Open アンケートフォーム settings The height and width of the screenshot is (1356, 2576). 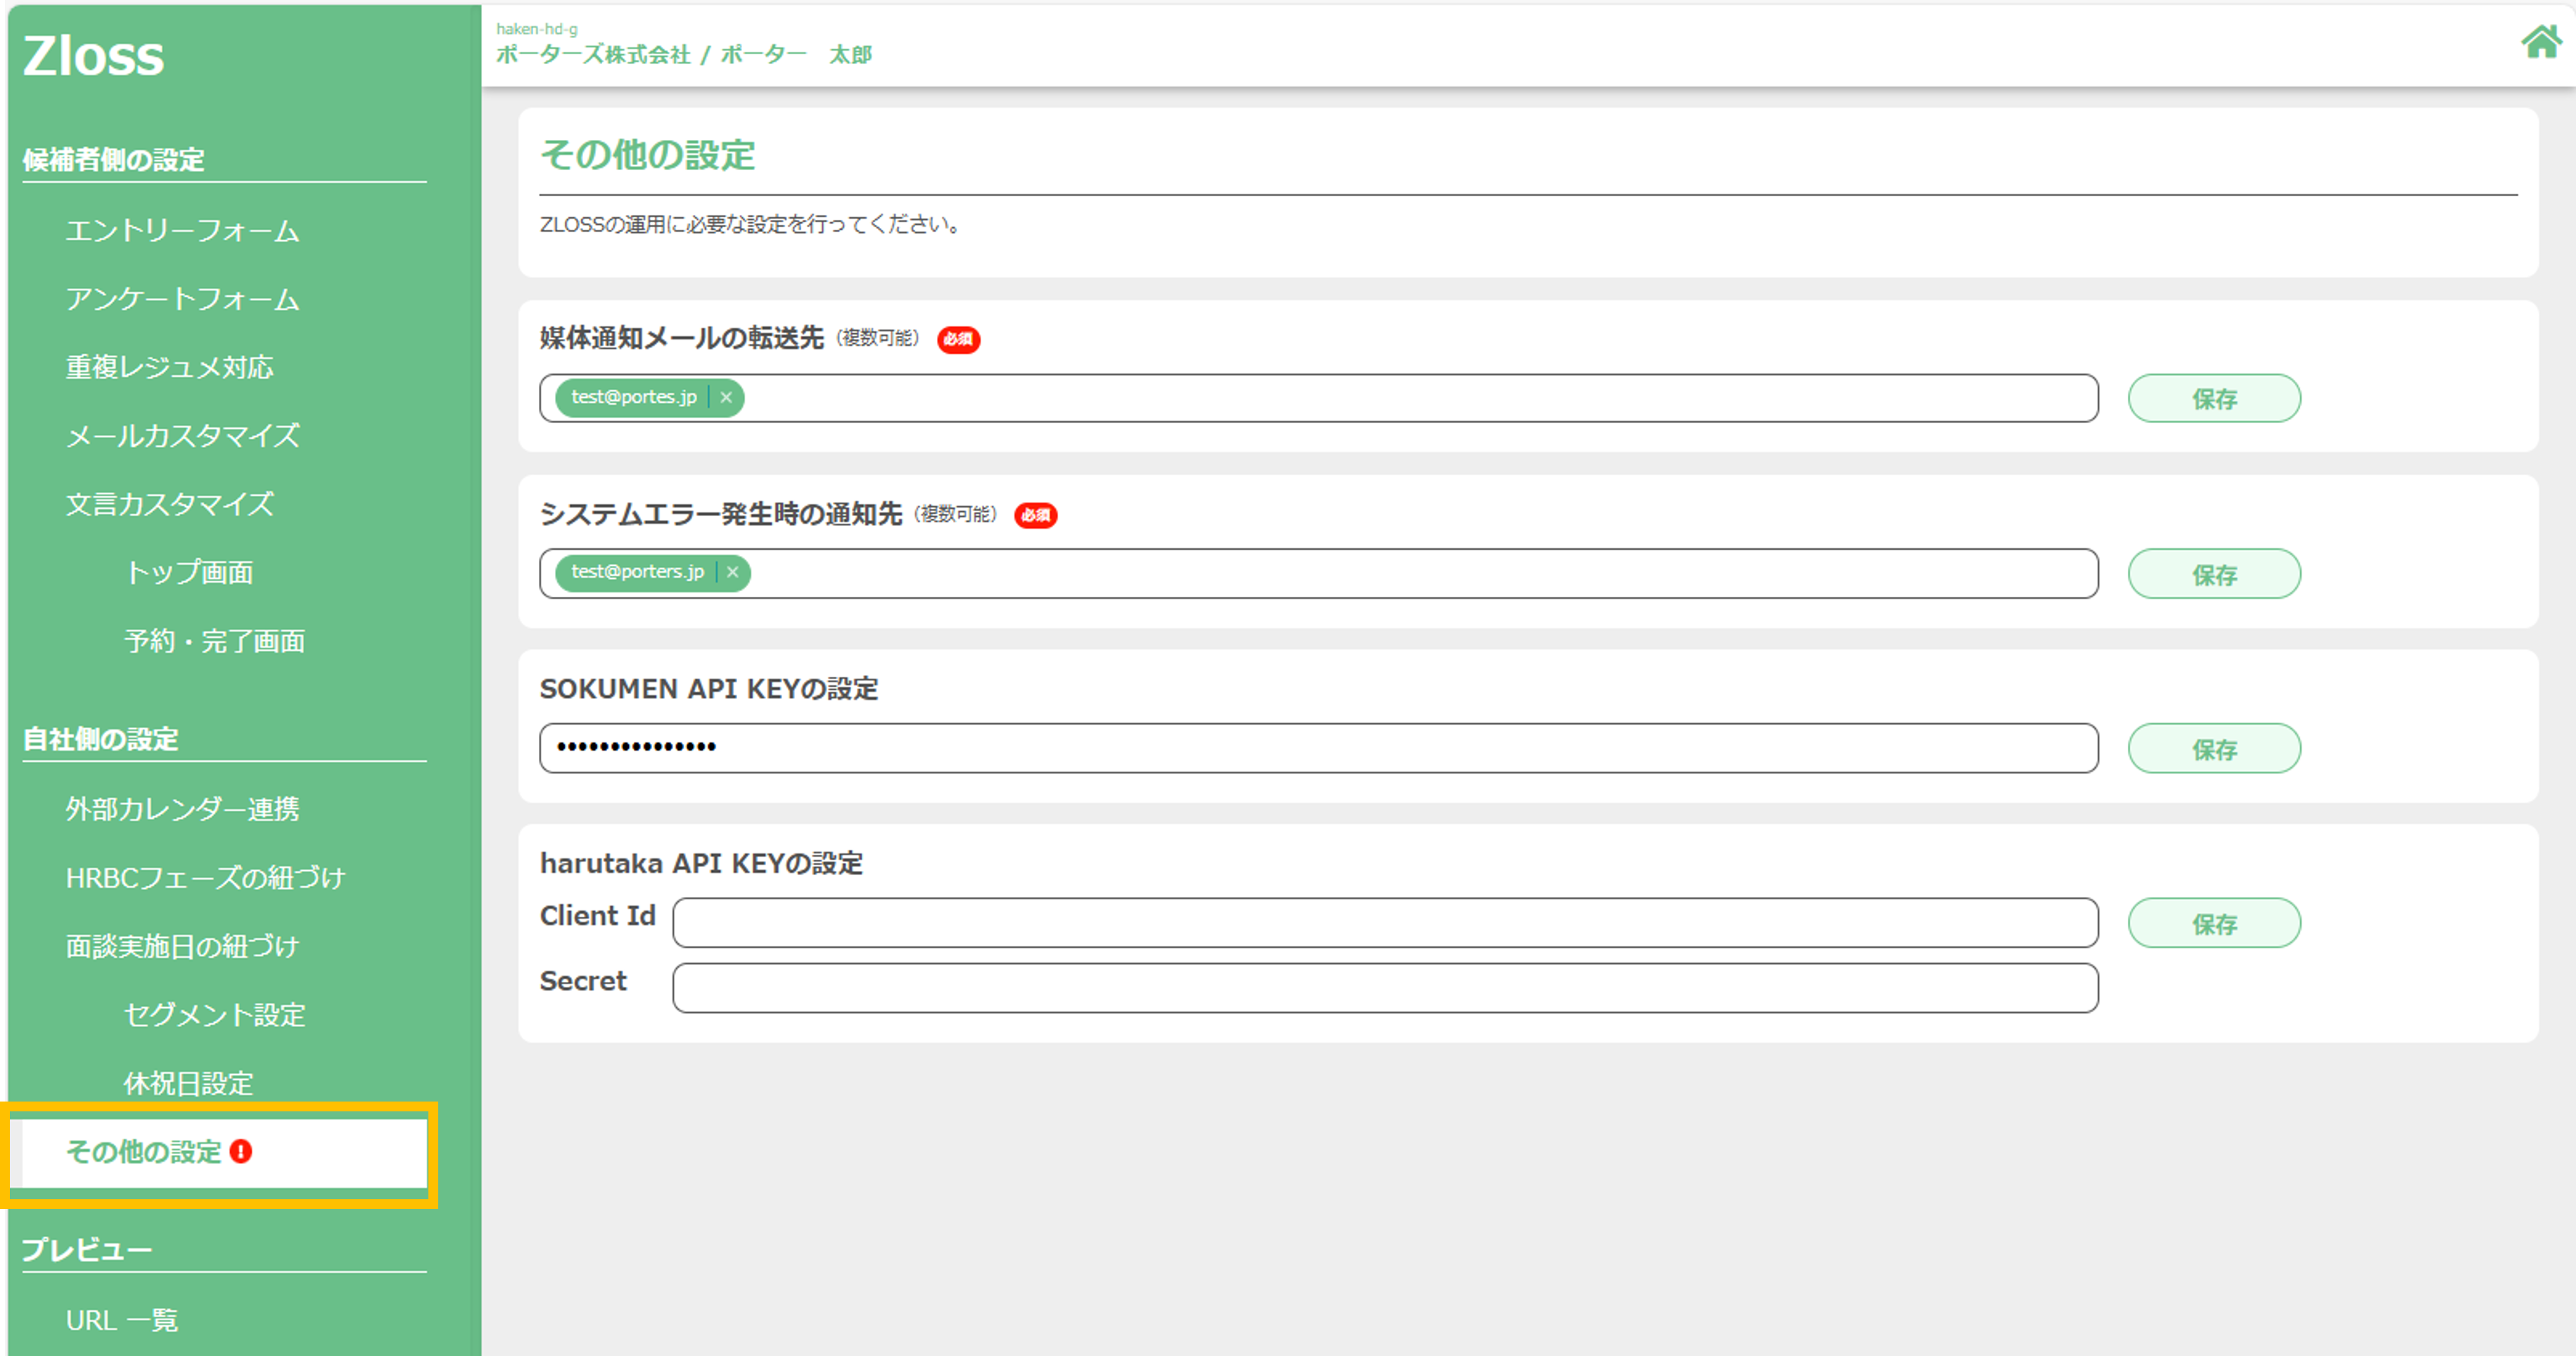[182, 299]
